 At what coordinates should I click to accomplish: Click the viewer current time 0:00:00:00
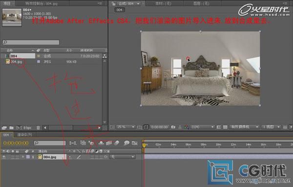[160, 127]
